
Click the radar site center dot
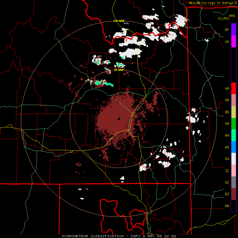click(119, 119)
